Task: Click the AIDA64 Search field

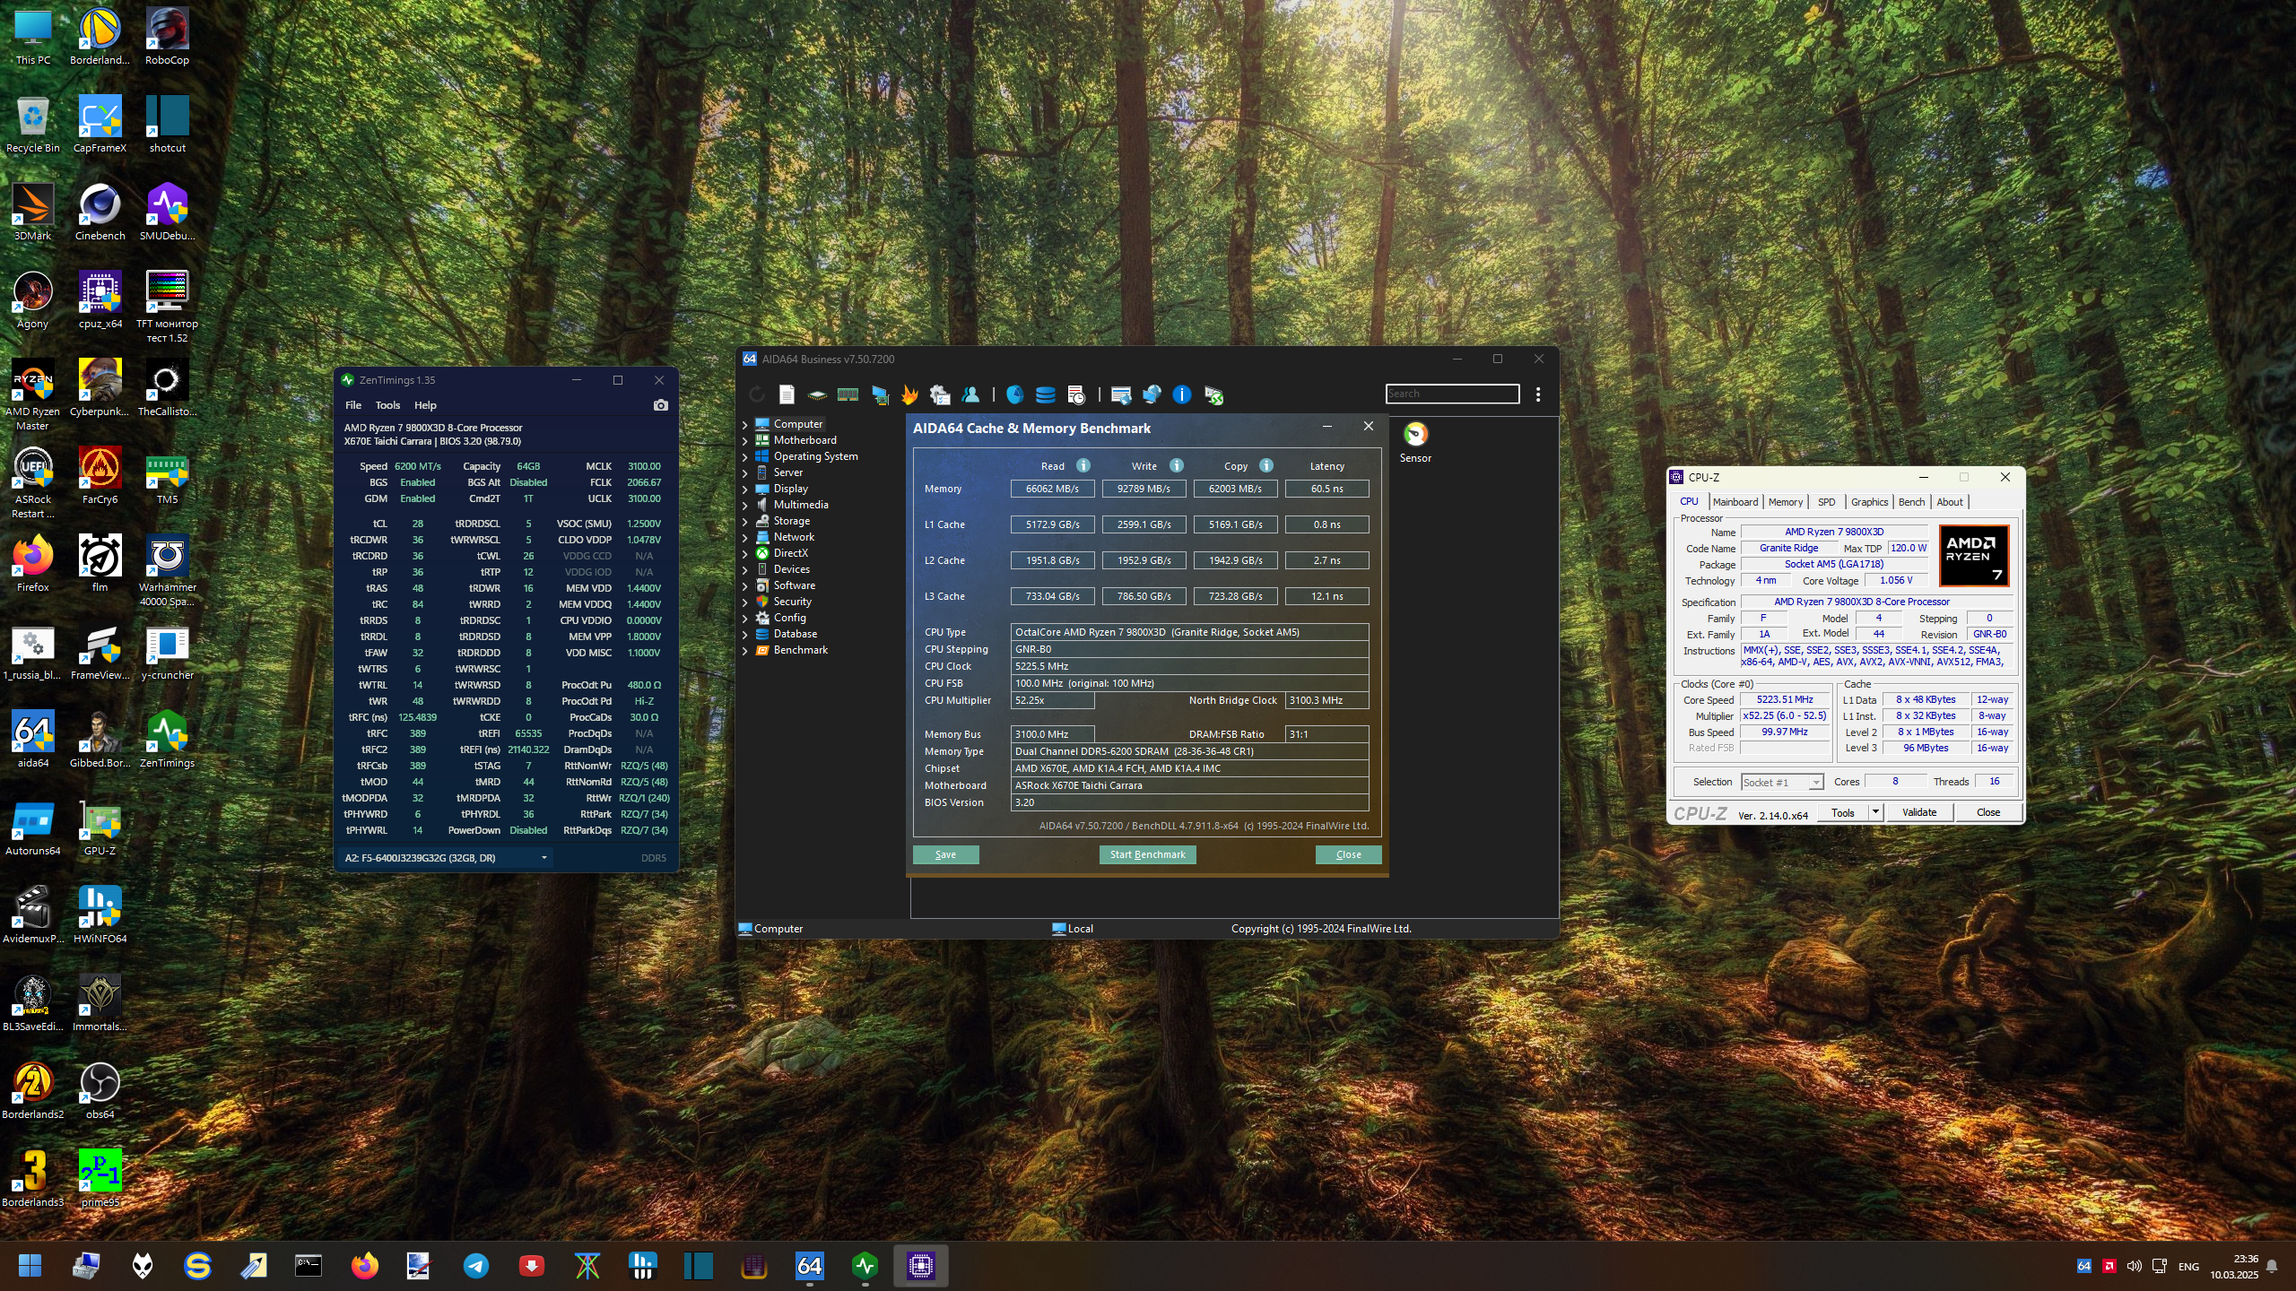Action: point(1452,394)
